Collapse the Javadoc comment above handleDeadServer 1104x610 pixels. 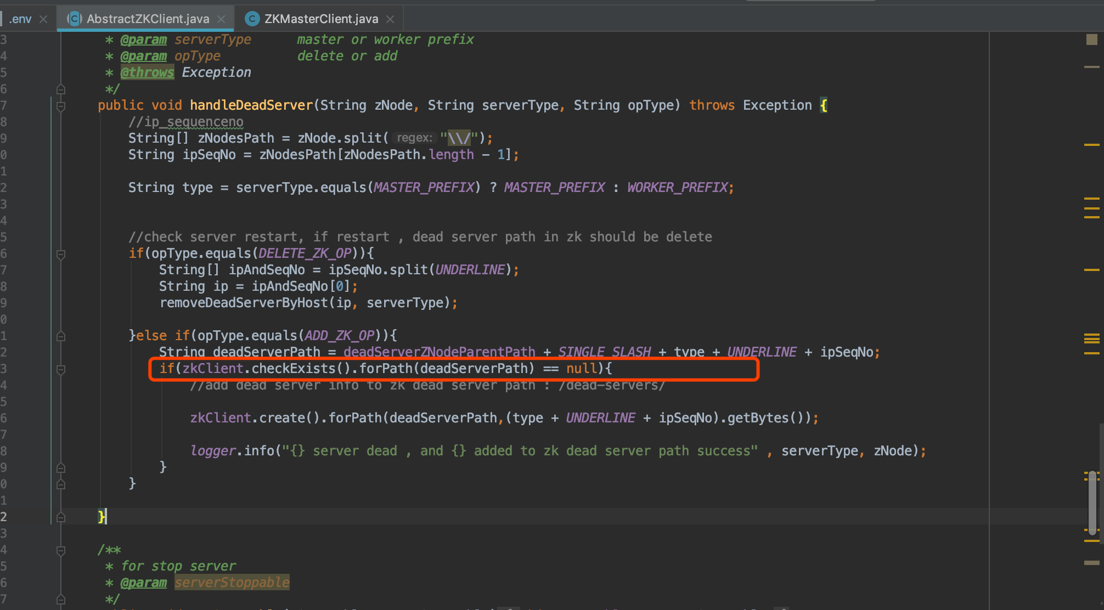coord(60,89)
